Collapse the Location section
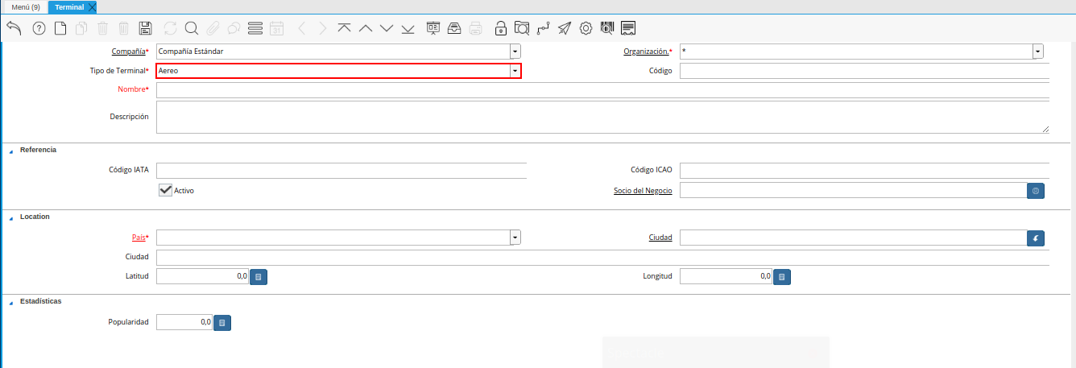Image resolution: width=1076 pixels, height=368 pixels. point(10,217)
